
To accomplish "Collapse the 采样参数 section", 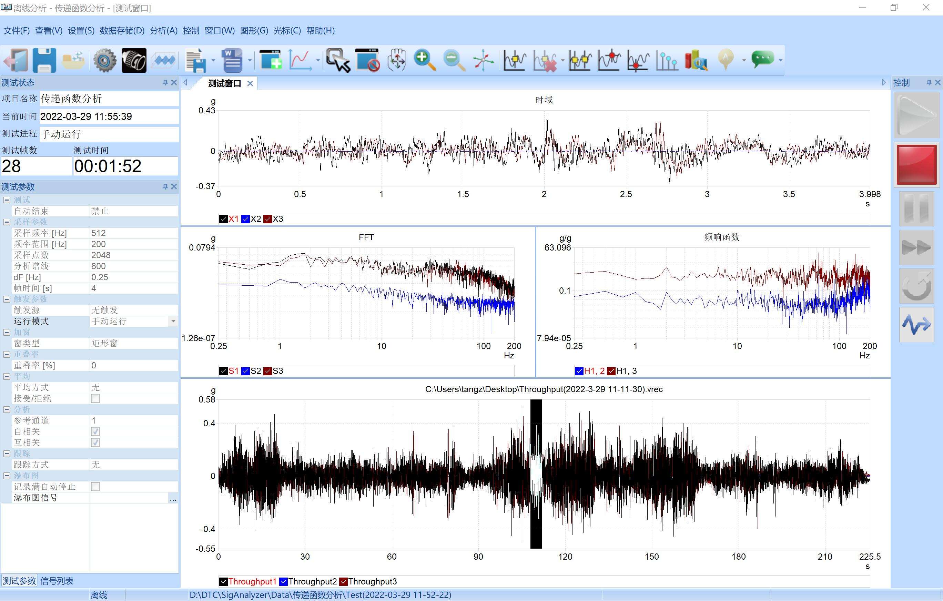I will click(x=7, y=222).
